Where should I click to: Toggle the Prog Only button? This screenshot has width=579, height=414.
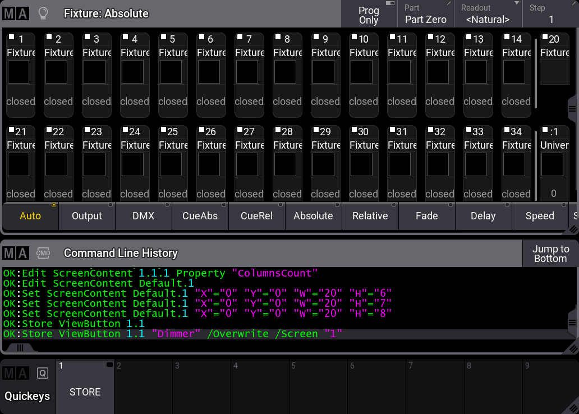[x=369, y=15]
